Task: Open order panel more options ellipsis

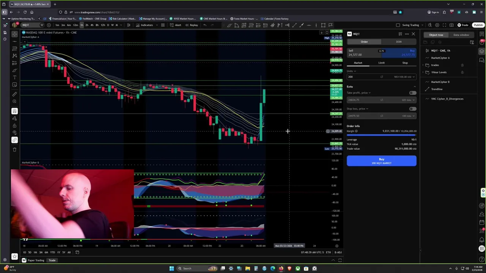Action: (x=407, y=34)
